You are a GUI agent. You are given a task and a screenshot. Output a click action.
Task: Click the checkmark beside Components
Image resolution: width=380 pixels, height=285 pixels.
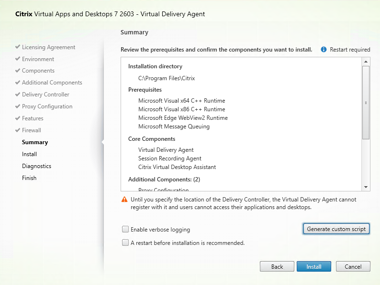(17, 70)
